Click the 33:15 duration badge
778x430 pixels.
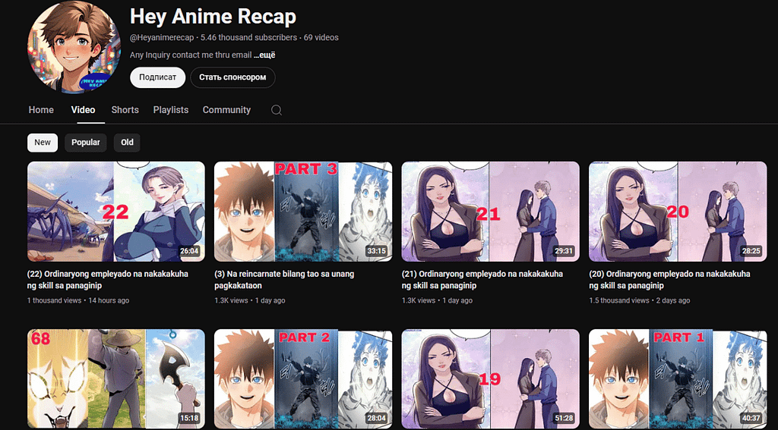tap(376, 251)
